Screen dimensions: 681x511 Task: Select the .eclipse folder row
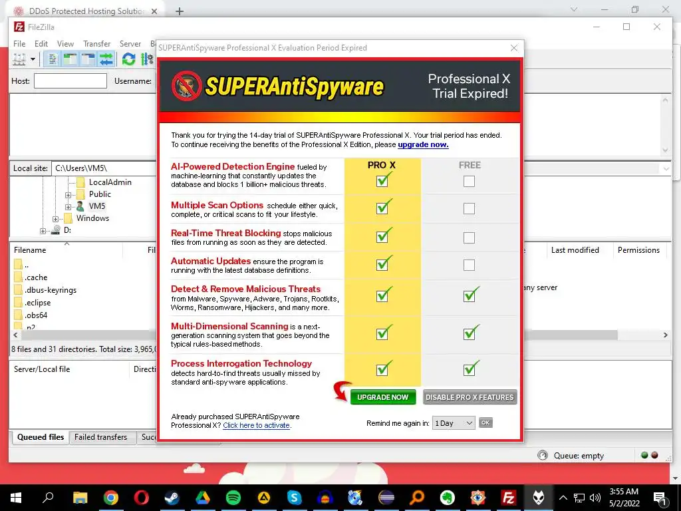point(37,303)
